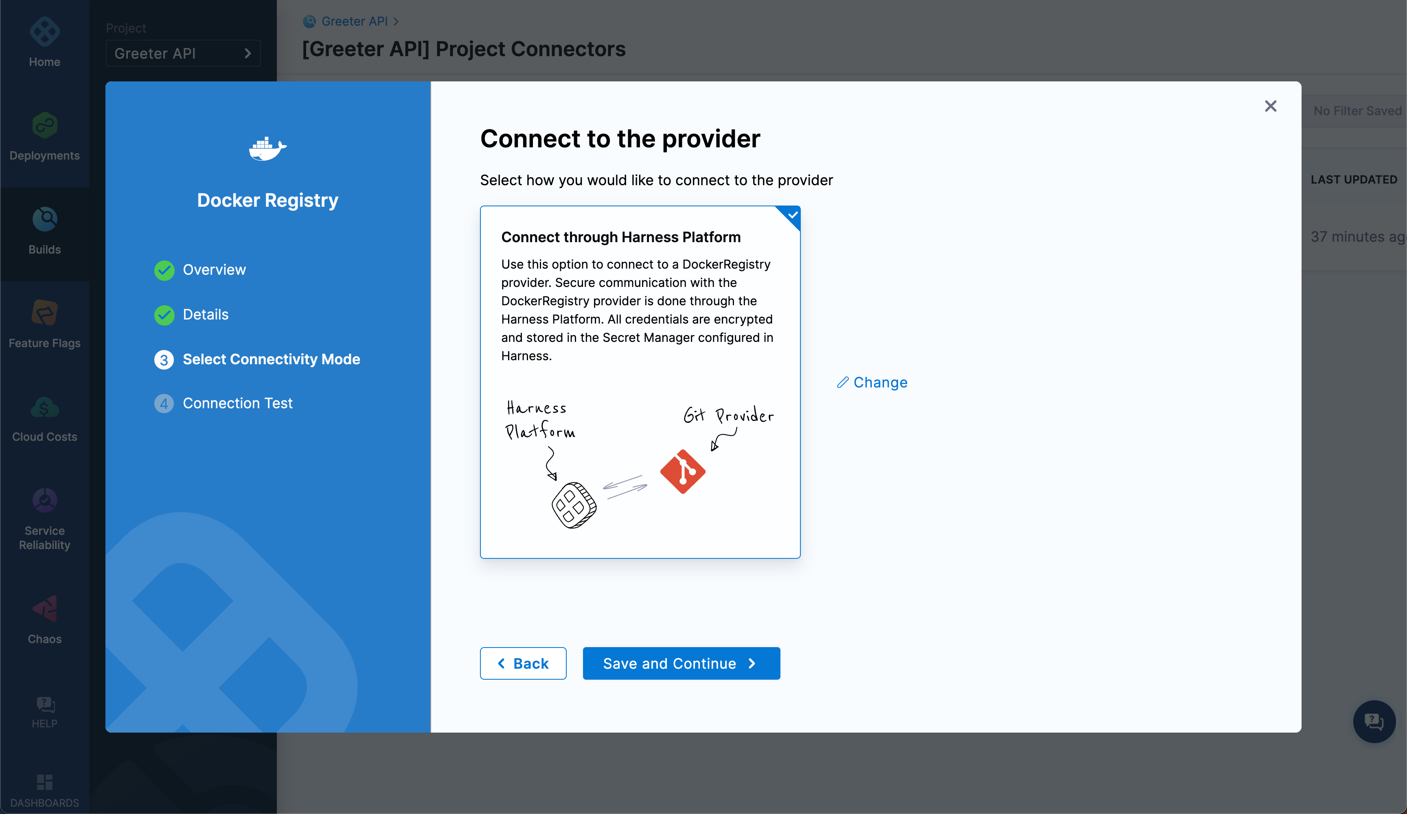1407x814 pixels.
Task: Click the 37 minutes ago cell
Action: coord(1358,237)
